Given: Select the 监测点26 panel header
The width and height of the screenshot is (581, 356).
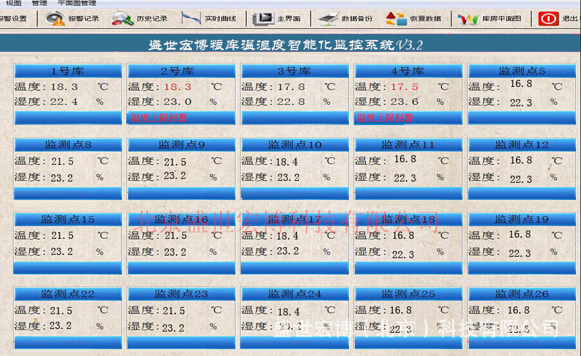Looking at the screenshot, I should click(x=522, y=294).
